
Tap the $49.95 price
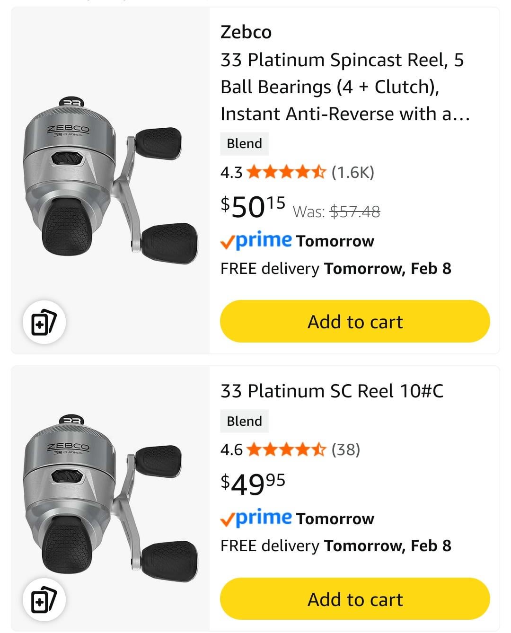(253, 484)
